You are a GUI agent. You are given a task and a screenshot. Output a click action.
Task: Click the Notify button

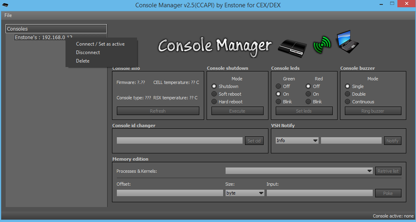pyautogui.click(x=393, y=141)
